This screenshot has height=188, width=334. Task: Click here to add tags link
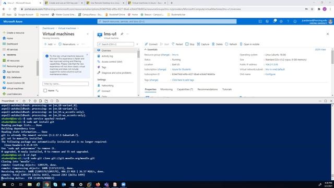(x=183, y=80)
